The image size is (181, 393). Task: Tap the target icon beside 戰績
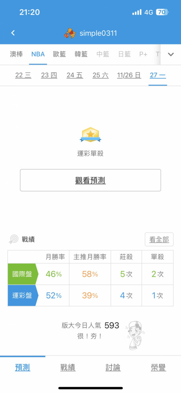point(13,239)
